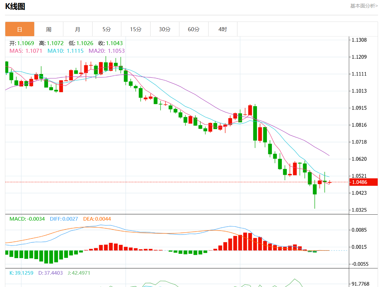Show the 60分 timeframe chart
383x287 pixels.
click(x=194, y=29)
